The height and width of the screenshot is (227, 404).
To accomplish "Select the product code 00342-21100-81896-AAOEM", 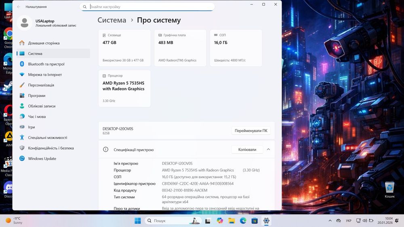I will [x=185, y=190].
